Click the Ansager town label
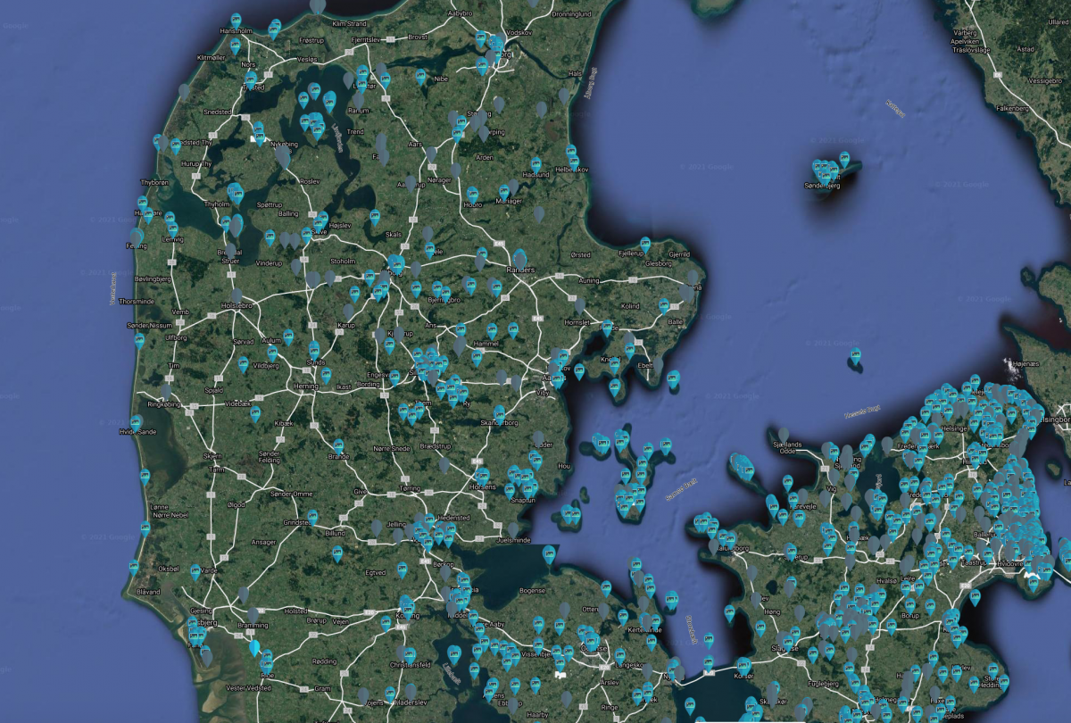1071x723 pixels. tap(264, 542)
